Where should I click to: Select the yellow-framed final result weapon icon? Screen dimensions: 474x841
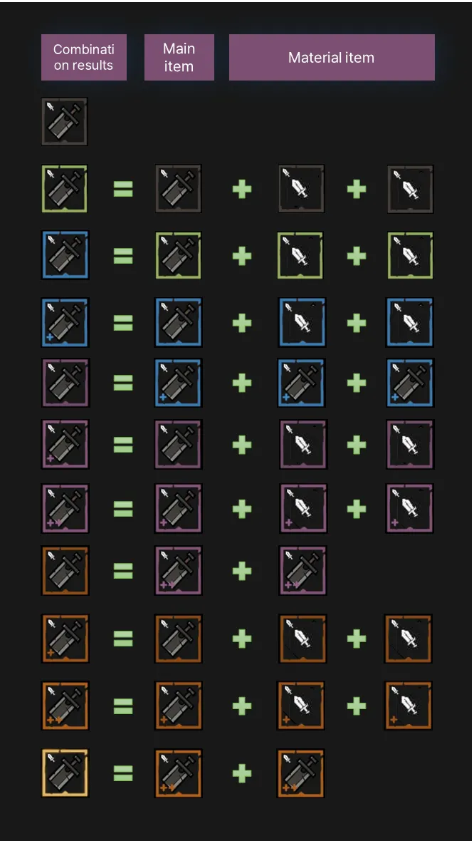point(64,773)
